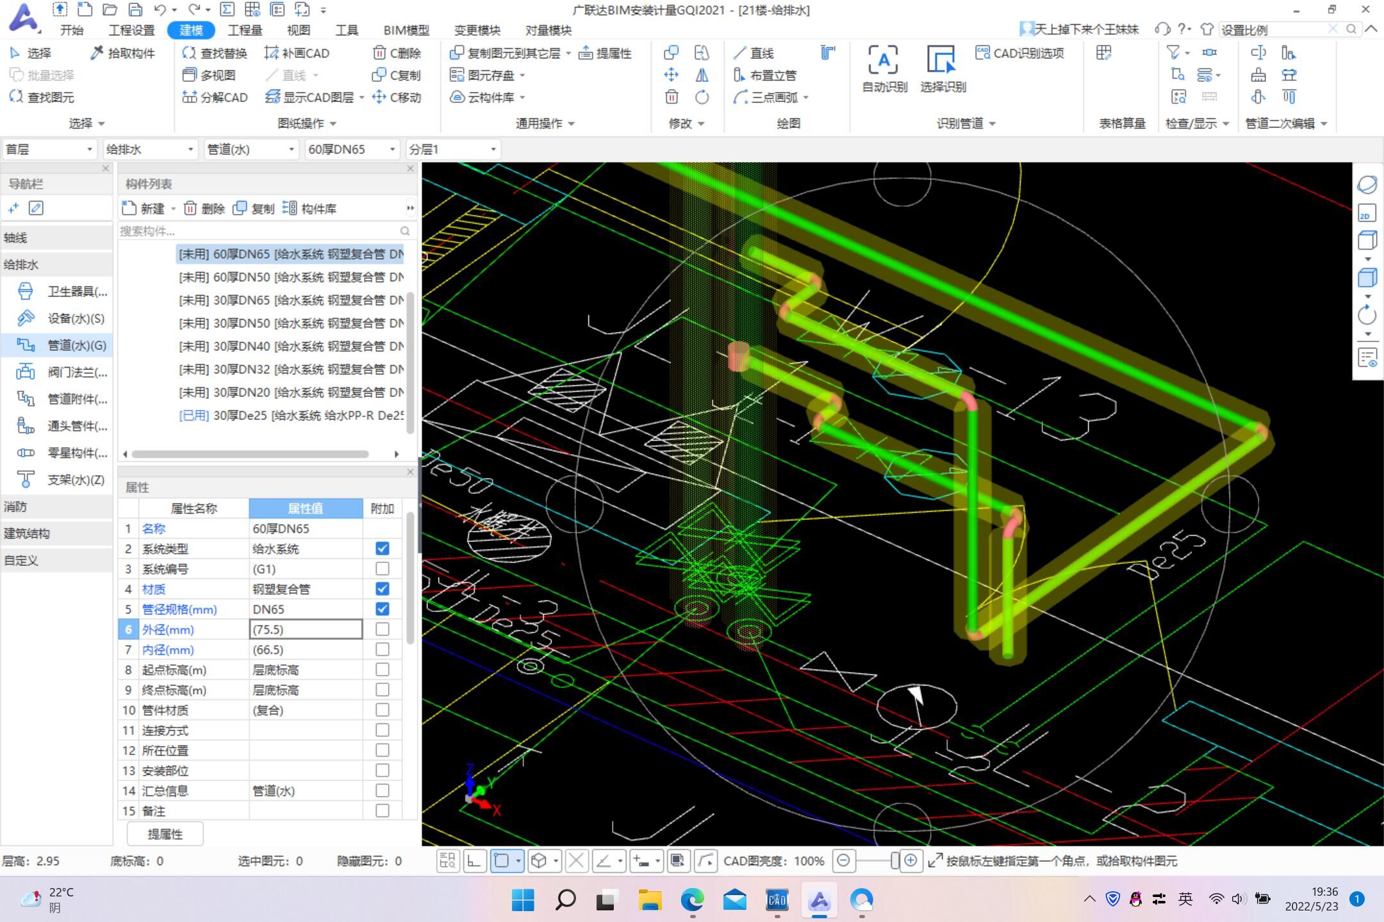Open the BIM模型 ribbon tab
Screen dimensions: 1384x922
[406, 30]
